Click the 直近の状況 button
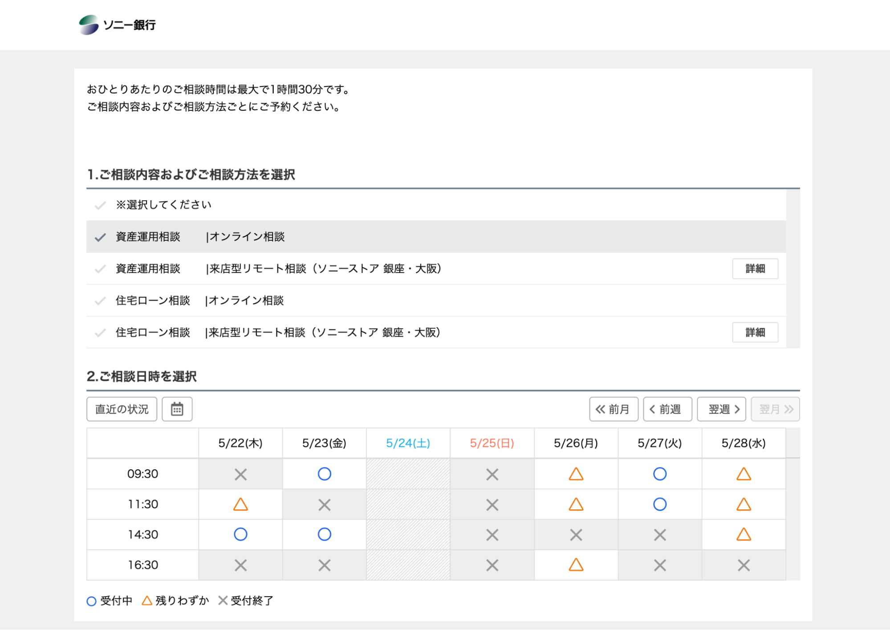The height and width of the screenshot is (630, 890). point(122,409)
